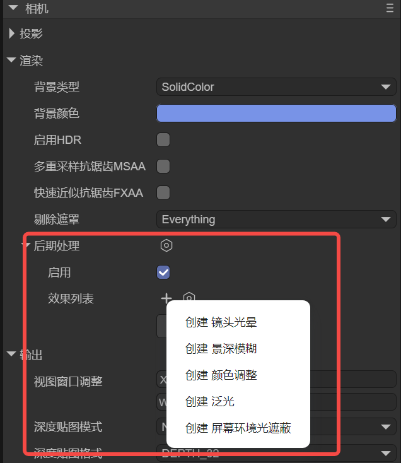Open the blue 背景颜色 color swatch
The image size is (401, 463).
[x=276, y=113]
